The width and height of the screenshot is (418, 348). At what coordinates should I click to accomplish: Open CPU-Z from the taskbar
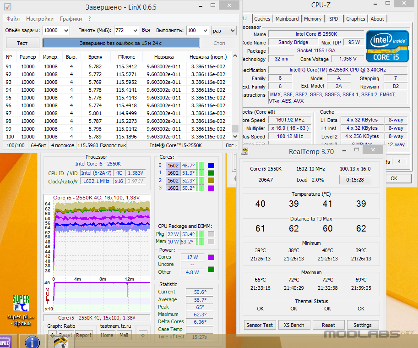pos(5,342)
